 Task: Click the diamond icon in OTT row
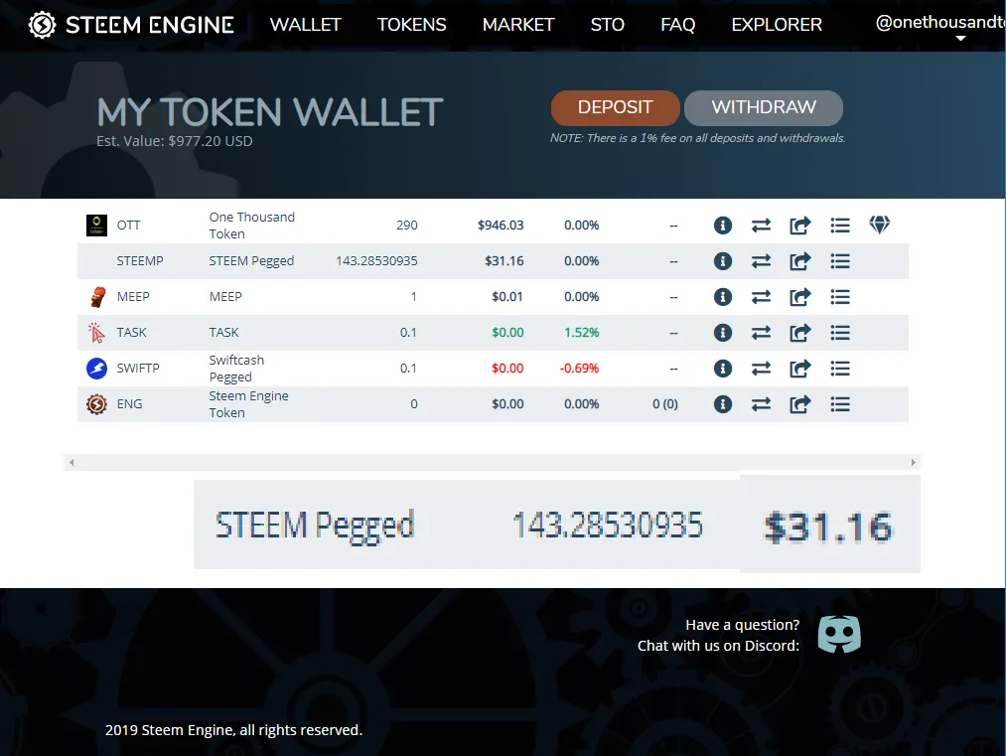880,225
